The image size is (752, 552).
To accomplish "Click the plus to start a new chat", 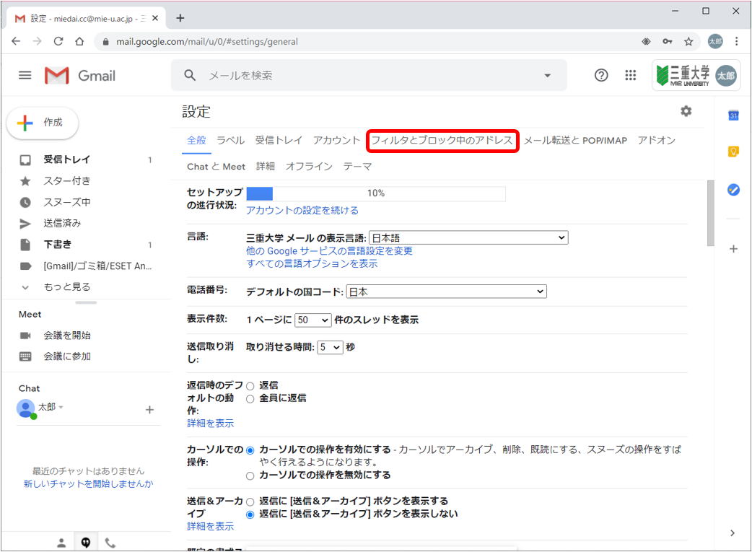I will pos(149,410).
